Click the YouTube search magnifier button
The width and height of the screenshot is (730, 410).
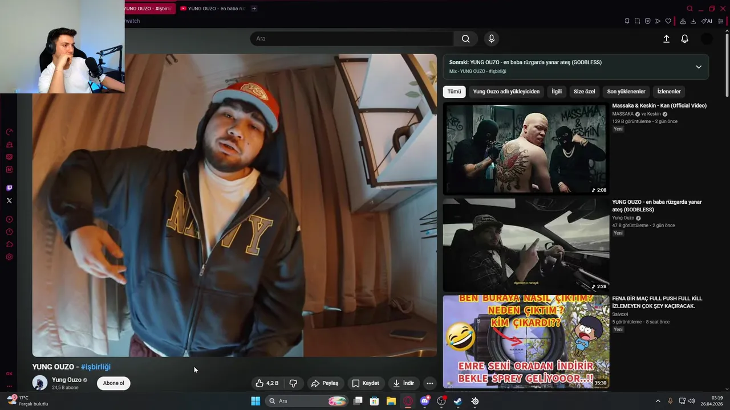click(466, 39)
